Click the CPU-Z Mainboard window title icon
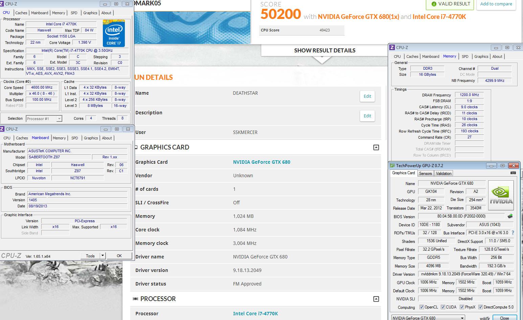Screen dimensions: 523x320 coord(2,129)
